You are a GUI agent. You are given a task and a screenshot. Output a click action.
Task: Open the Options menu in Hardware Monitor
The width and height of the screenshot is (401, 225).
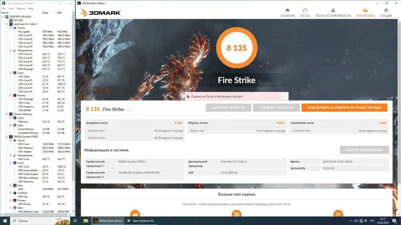click(21, 8)
